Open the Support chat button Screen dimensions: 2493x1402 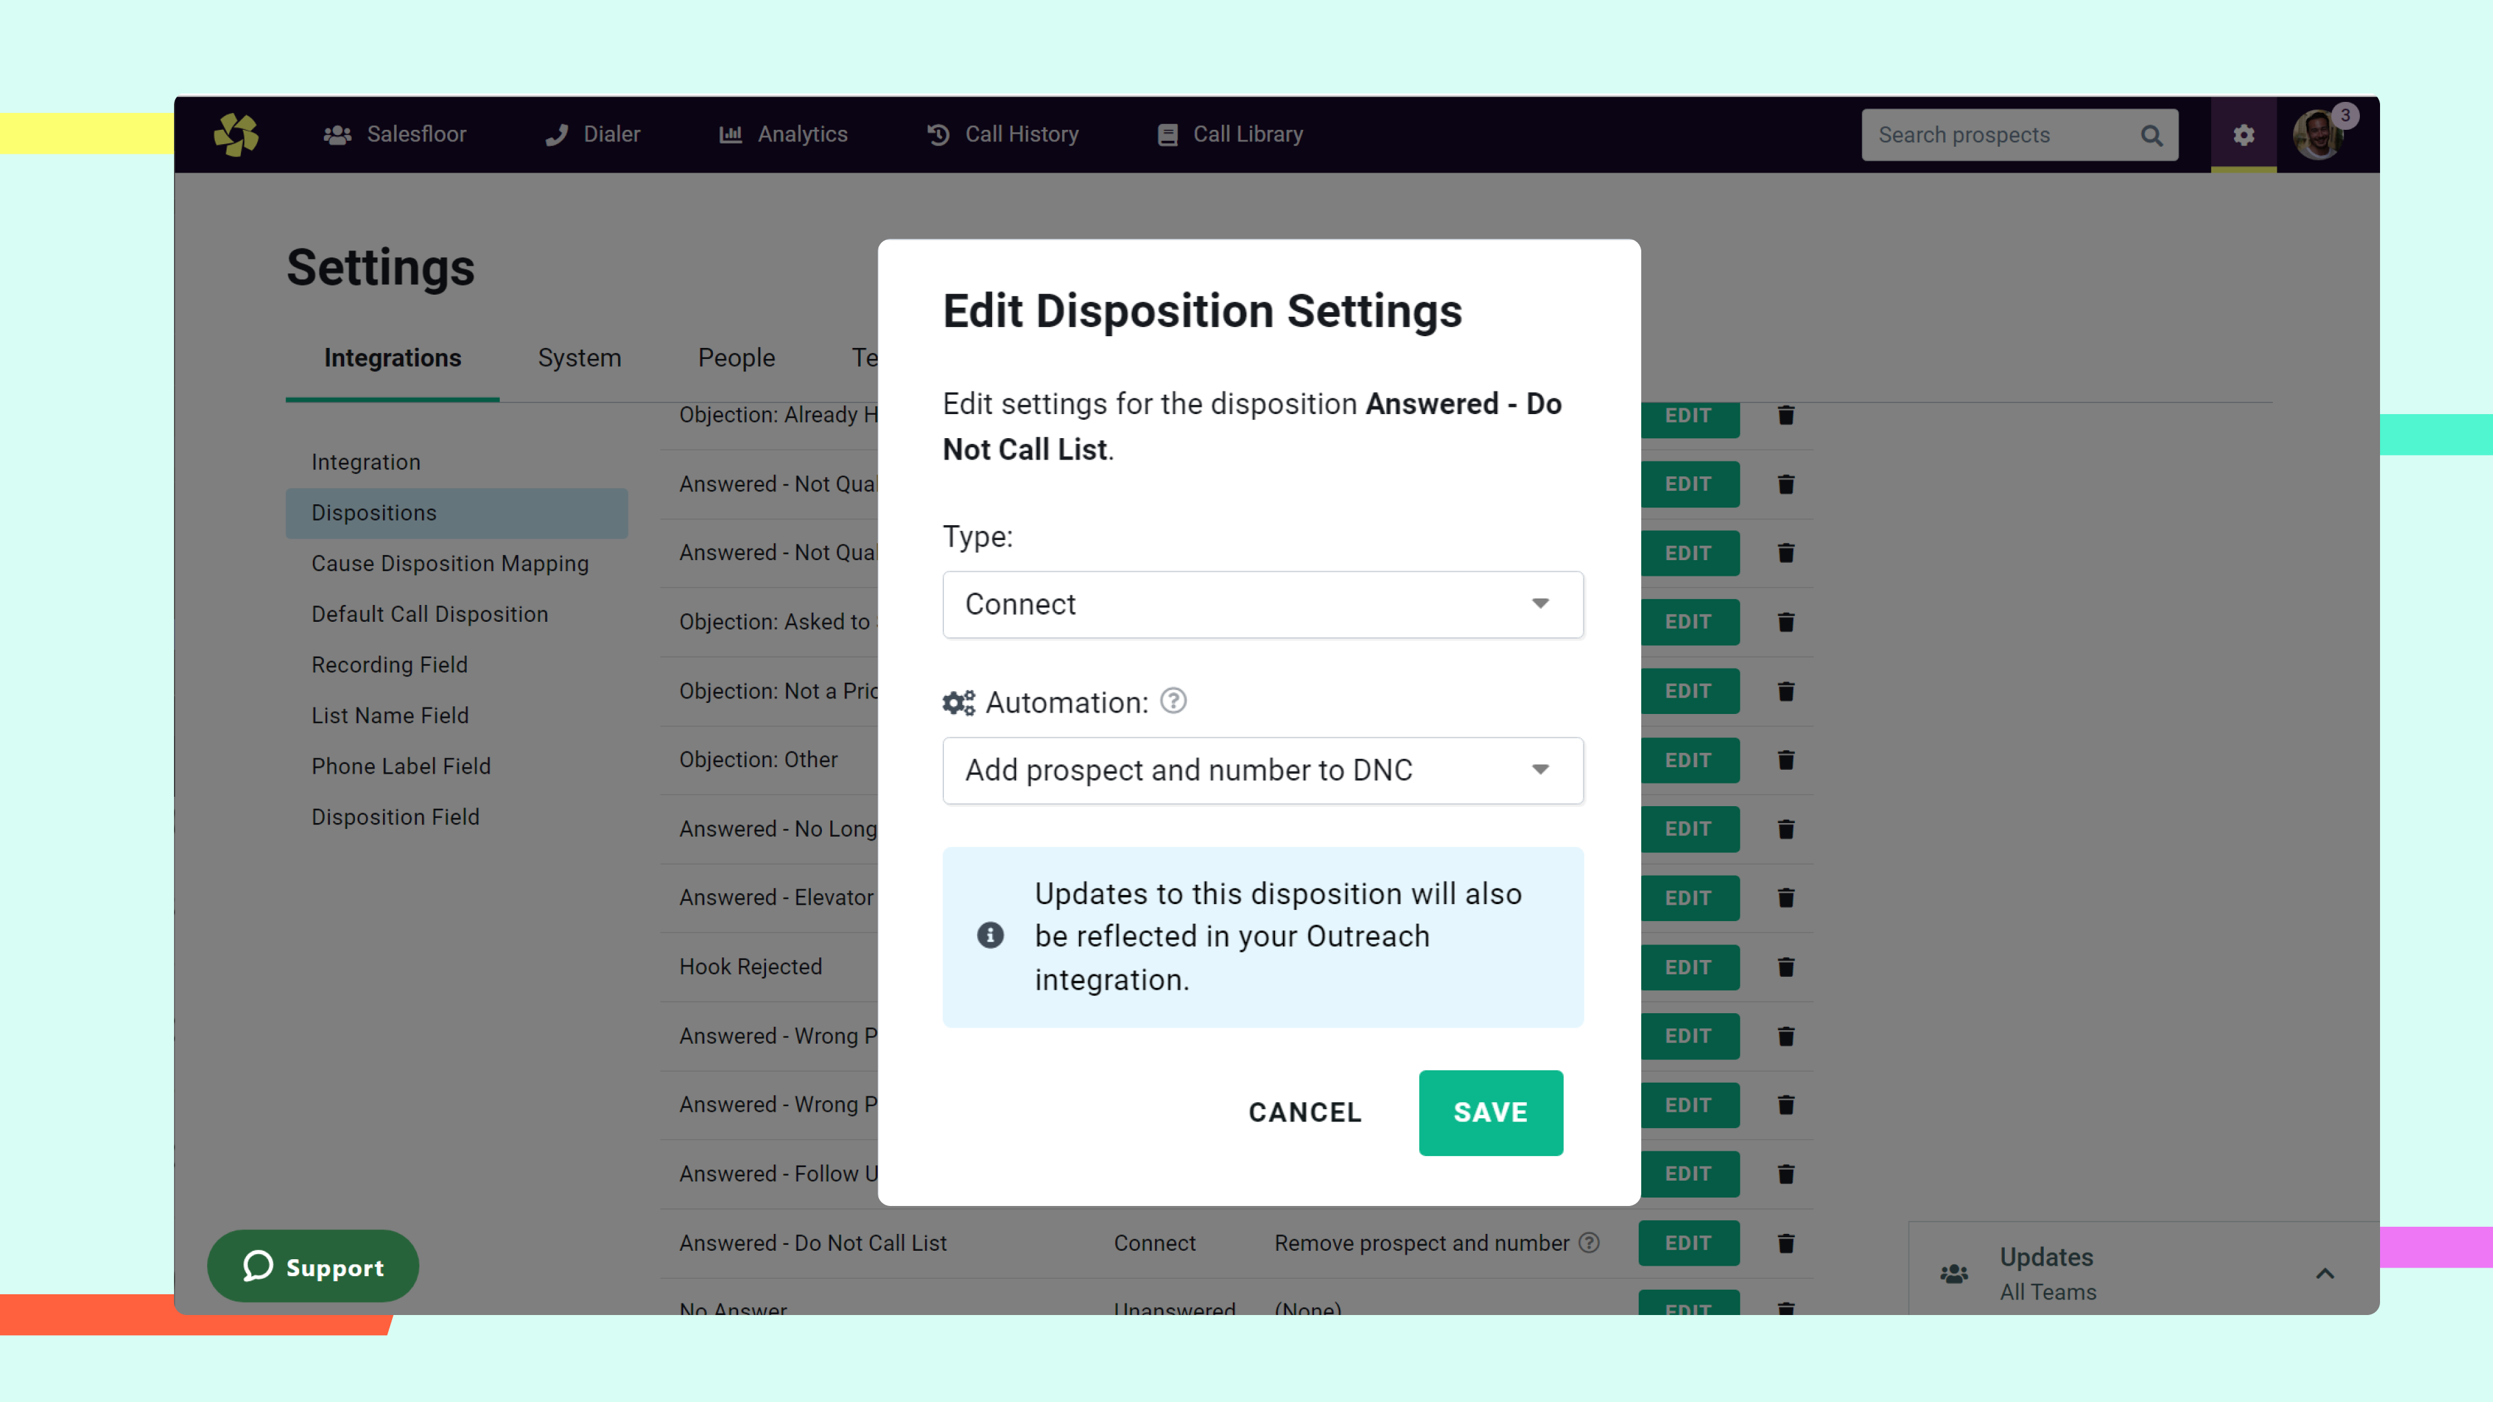[312, 1266]
